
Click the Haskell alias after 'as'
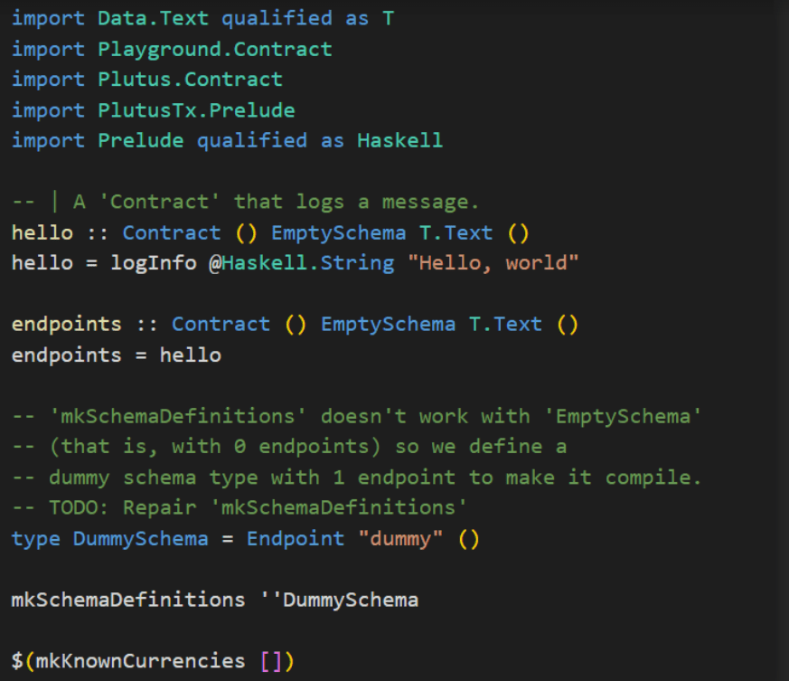[399, 141]
